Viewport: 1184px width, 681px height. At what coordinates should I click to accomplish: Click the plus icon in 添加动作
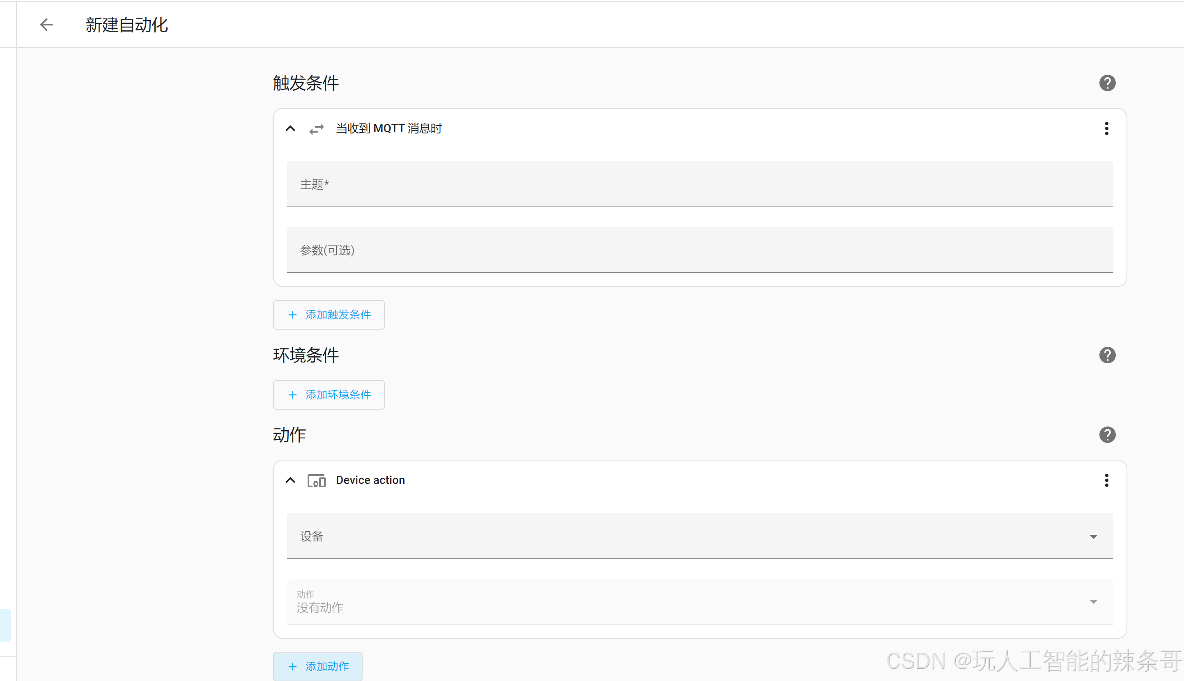[x=293, y=667]
